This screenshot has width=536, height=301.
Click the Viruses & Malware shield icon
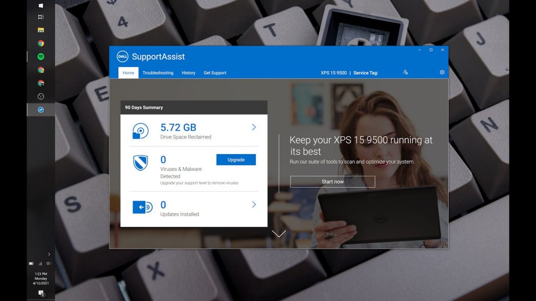click(x=140, y=163)
